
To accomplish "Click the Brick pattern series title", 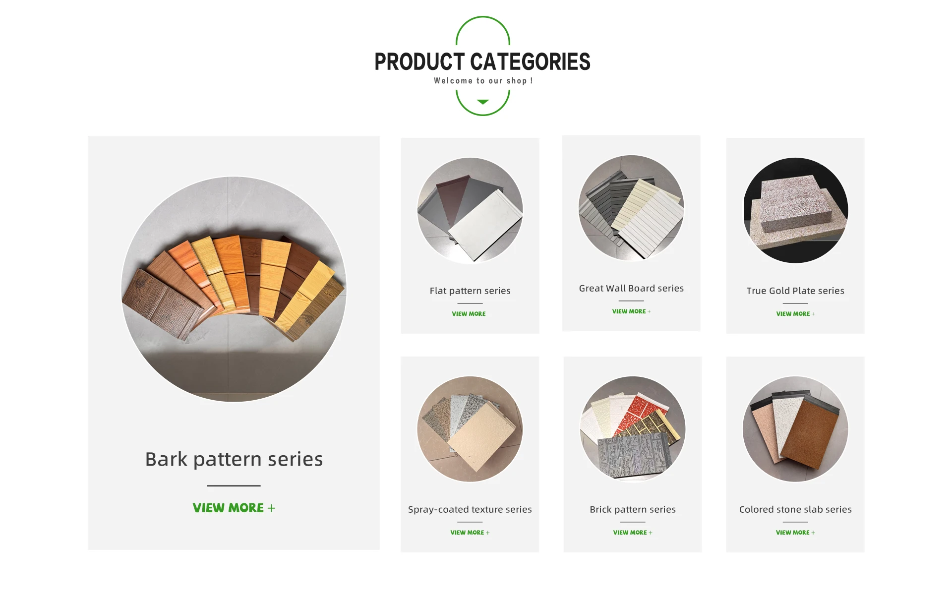I will (633, 509).
